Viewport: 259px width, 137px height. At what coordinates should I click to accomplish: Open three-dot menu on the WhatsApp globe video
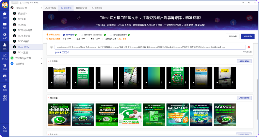coord(185,82)
